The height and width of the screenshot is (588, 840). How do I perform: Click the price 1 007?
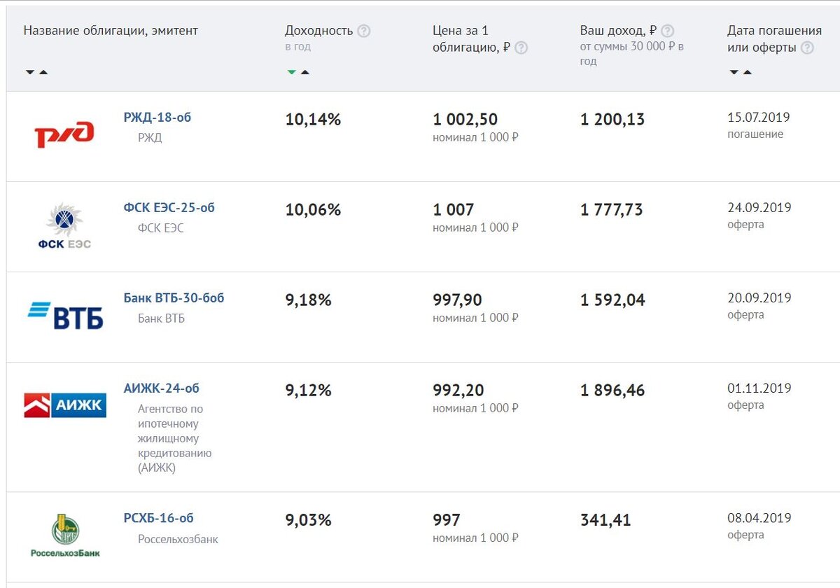click(x=454, y=210)
